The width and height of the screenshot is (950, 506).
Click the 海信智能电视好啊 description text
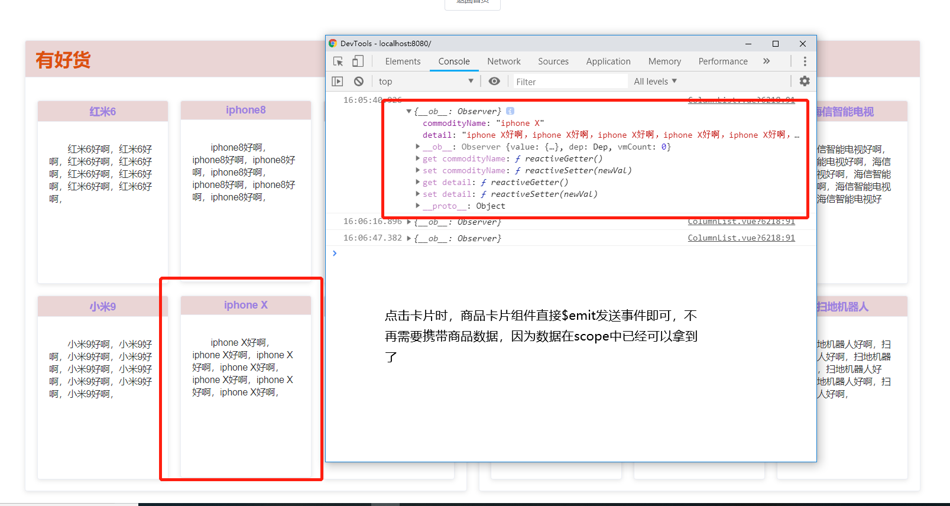[x=854, y=174]
